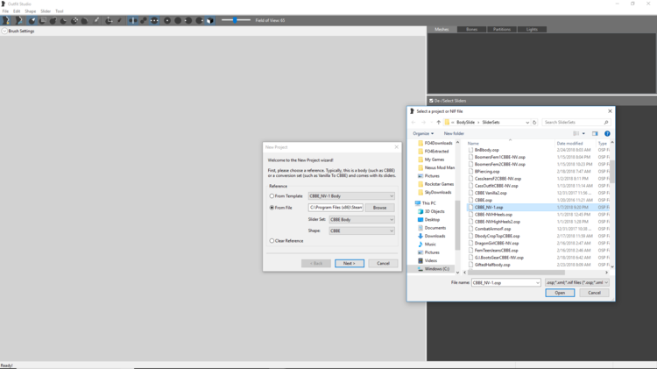Image resolution: width=657 pixels, height=369 pixels.
Task: Go back in file dialog navigation
Action: (413, 123)
